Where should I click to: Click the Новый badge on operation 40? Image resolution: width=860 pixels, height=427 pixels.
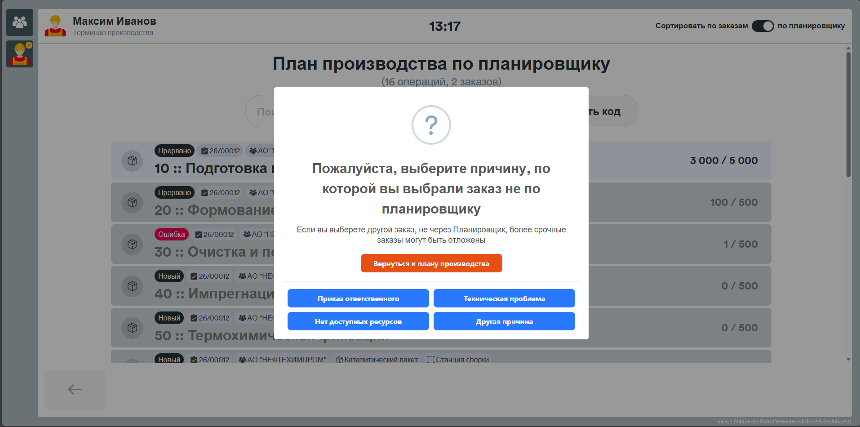(x=169, y=276)
